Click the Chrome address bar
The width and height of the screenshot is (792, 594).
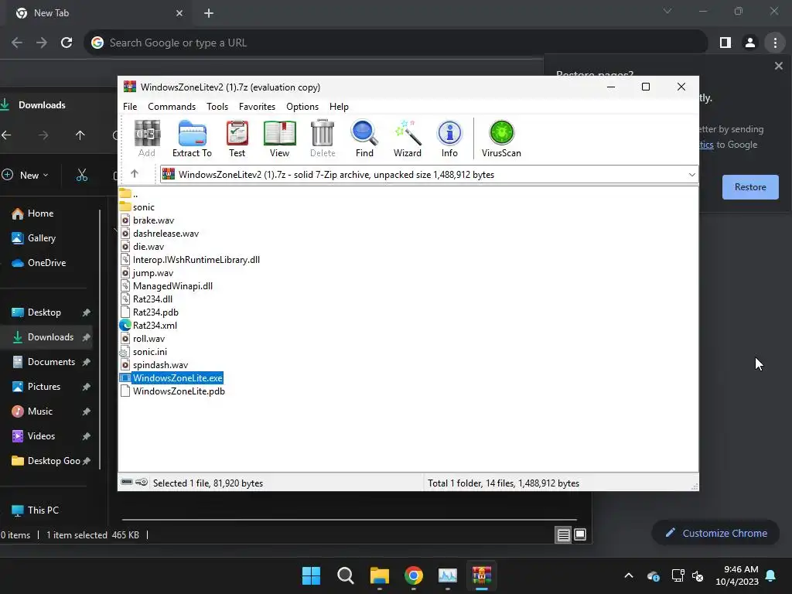395,43
